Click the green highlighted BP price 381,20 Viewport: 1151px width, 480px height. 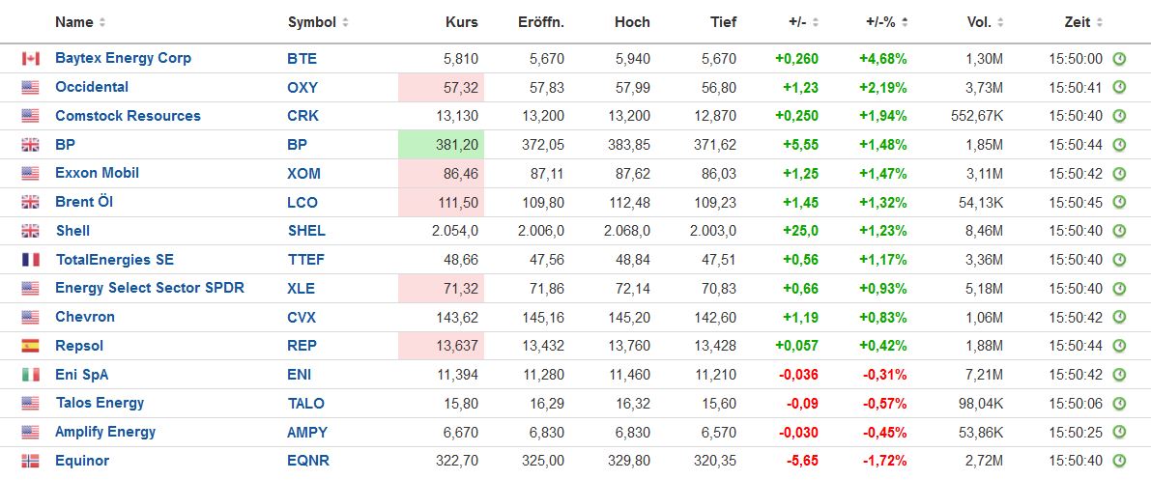[442, 145]
